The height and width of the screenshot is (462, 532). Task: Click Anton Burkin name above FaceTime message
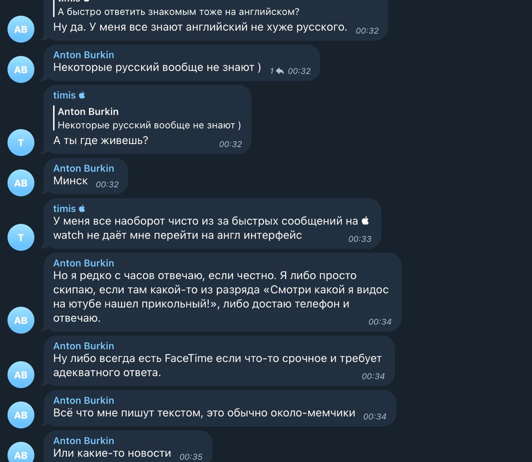tap(84, 346)
